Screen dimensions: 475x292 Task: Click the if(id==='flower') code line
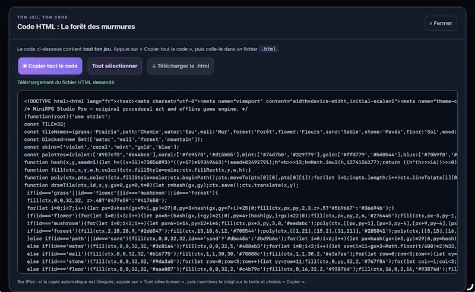coord(242,216)
